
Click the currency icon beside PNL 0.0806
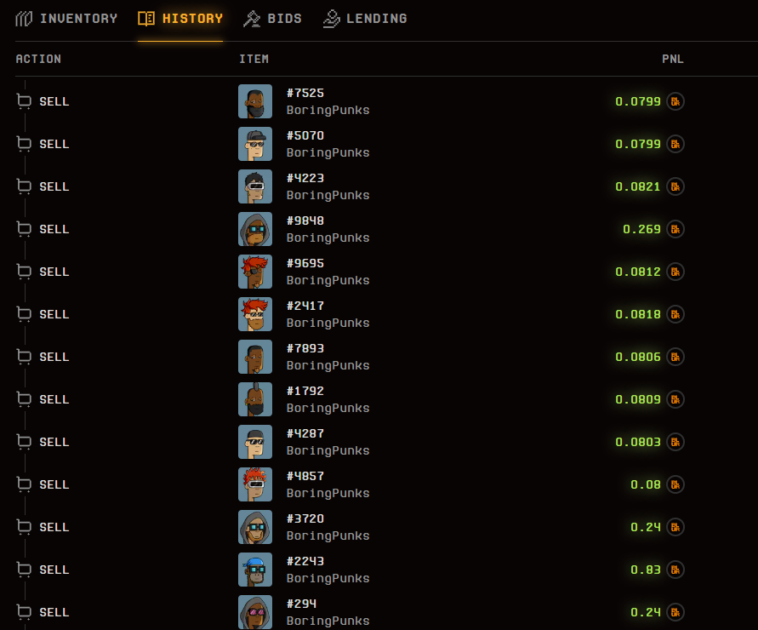675,357
